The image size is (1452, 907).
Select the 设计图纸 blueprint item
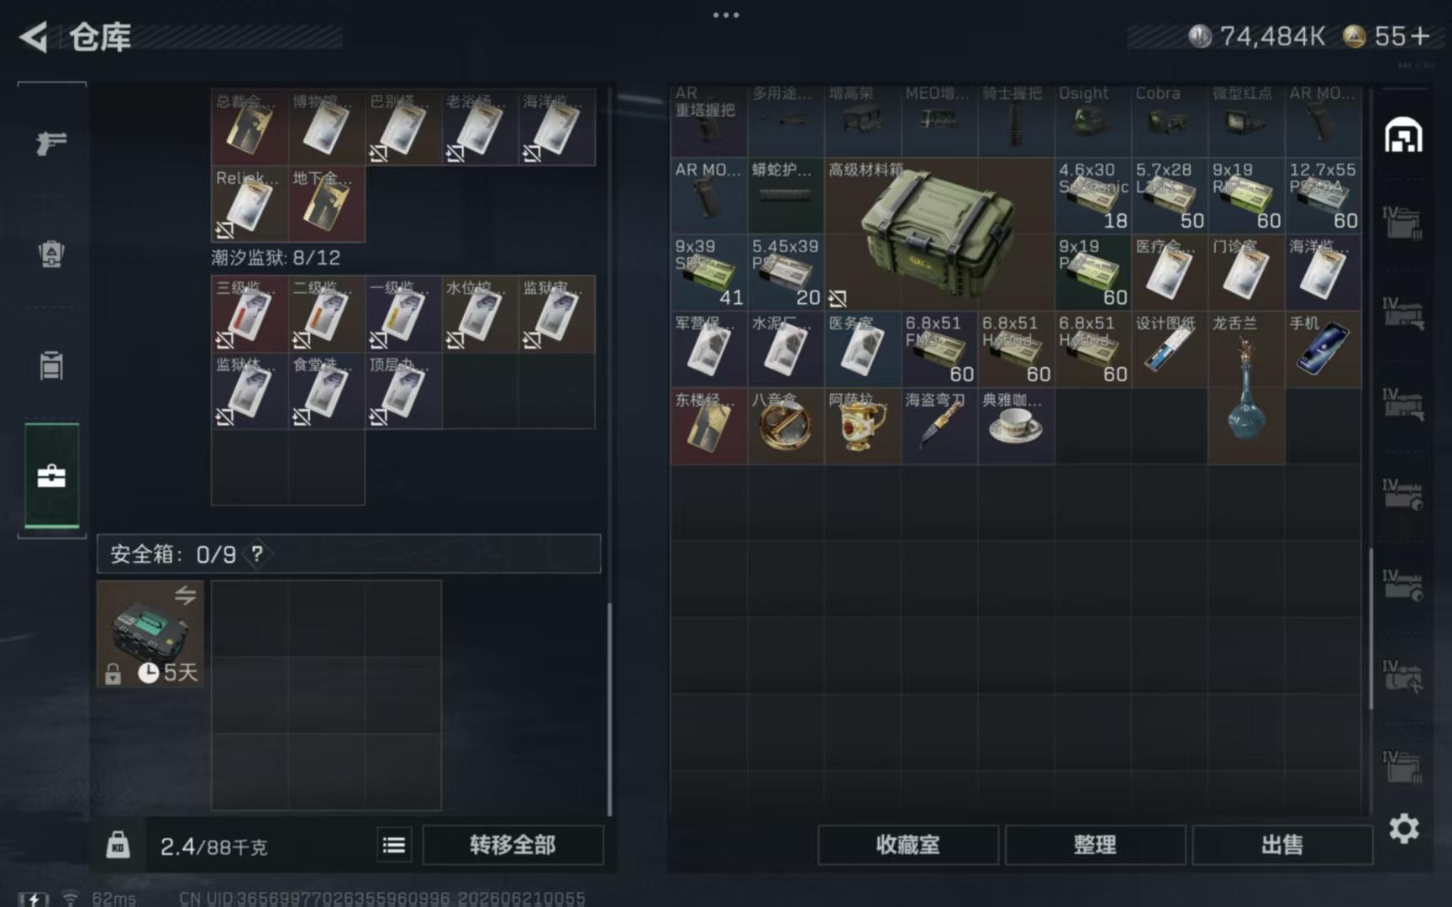(1169, 349)
